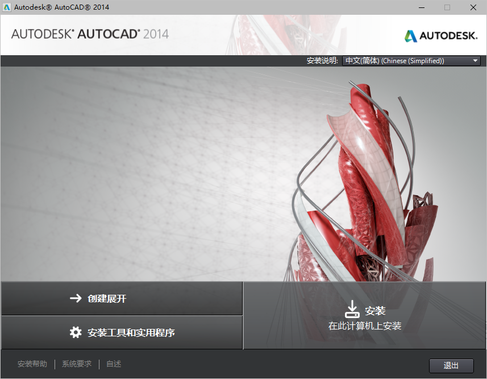This screenshot has height=379, width=487.
Task: Click the AUTOCAD 2014 wordmark banner
Action: [91, 35]
